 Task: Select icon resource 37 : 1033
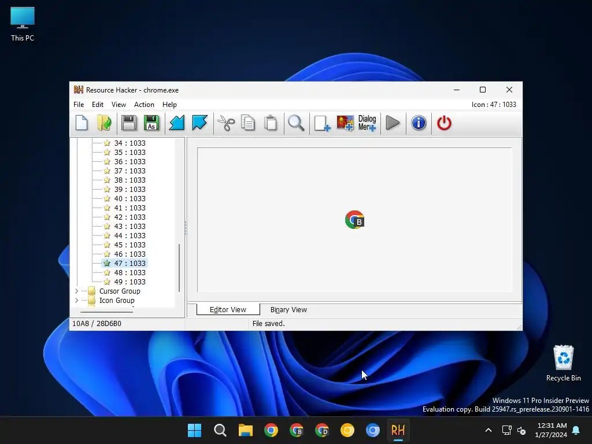pos(129,171)
